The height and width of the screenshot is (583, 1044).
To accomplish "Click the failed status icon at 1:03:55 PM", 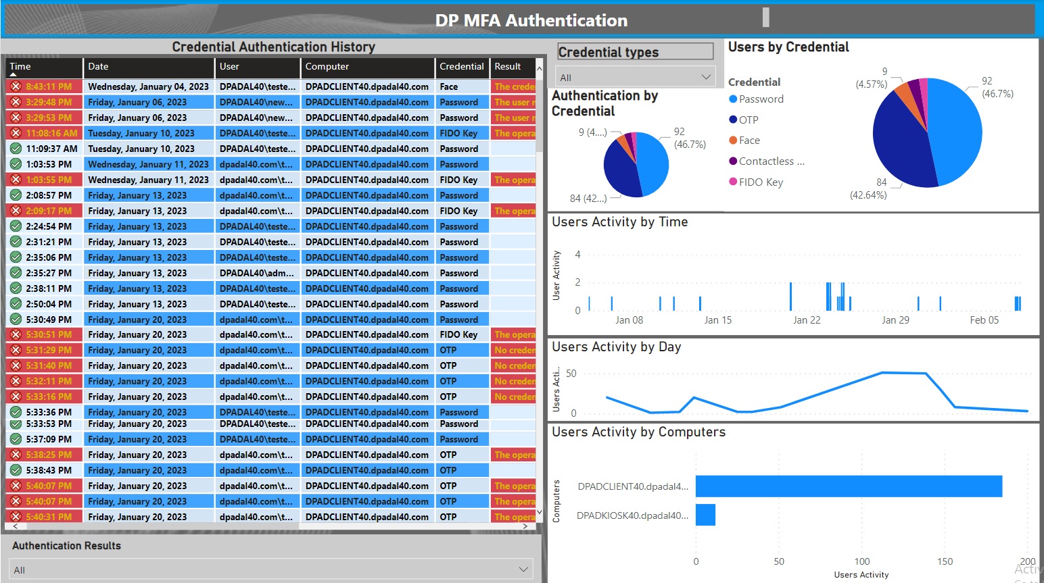I will tap(16, 180).
